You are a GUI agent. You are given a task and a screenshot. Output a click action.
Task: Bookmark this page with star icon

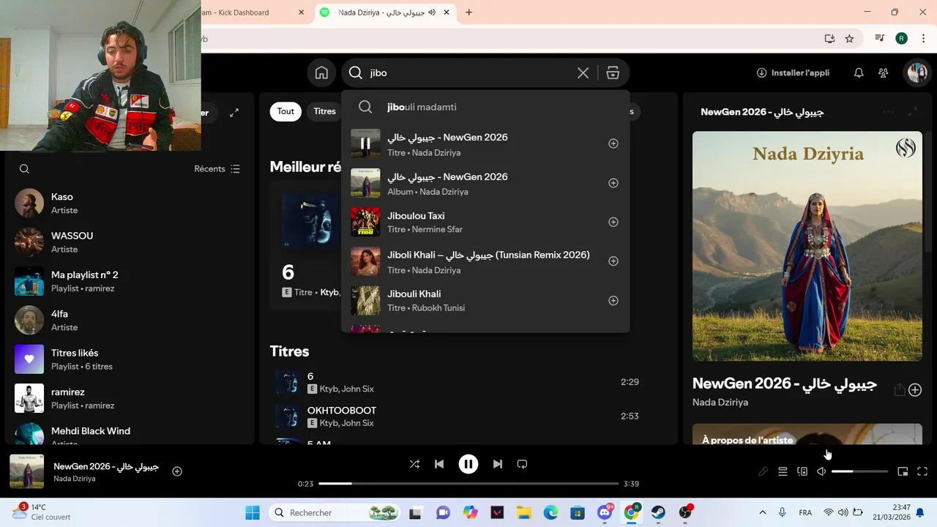click(x=849, y=39)
